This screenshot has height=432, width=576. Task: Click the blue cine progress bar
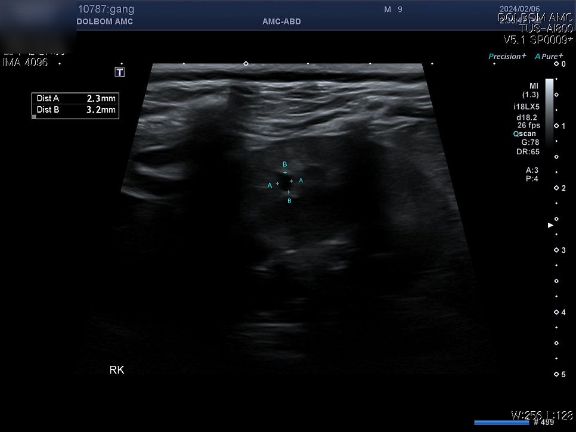click(501, 422)
